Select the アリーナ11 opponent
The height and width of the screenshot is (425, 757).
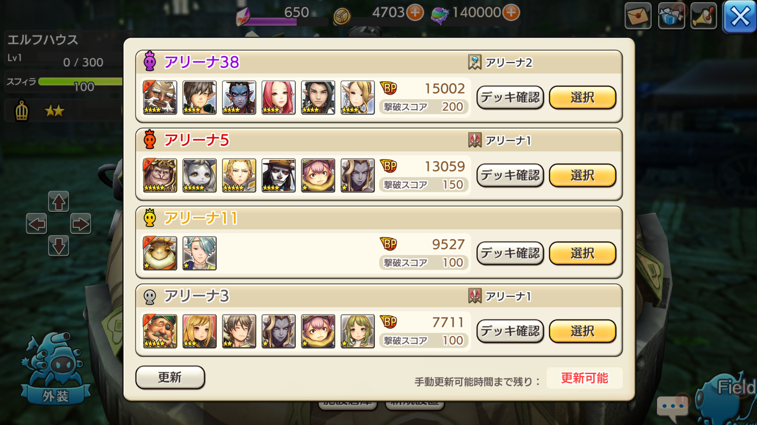tap(582, 253)
